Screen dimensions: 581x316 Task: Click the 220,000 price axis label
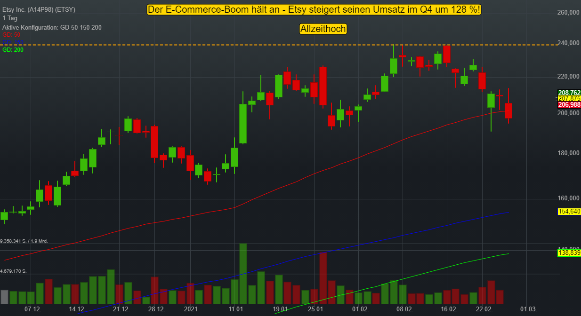coord(568,77)
